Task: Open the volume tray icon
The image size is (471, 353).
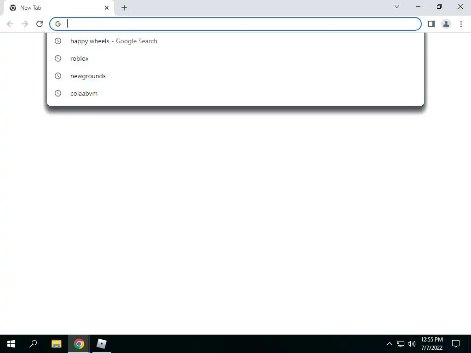Action: click(x=412, y=344)
